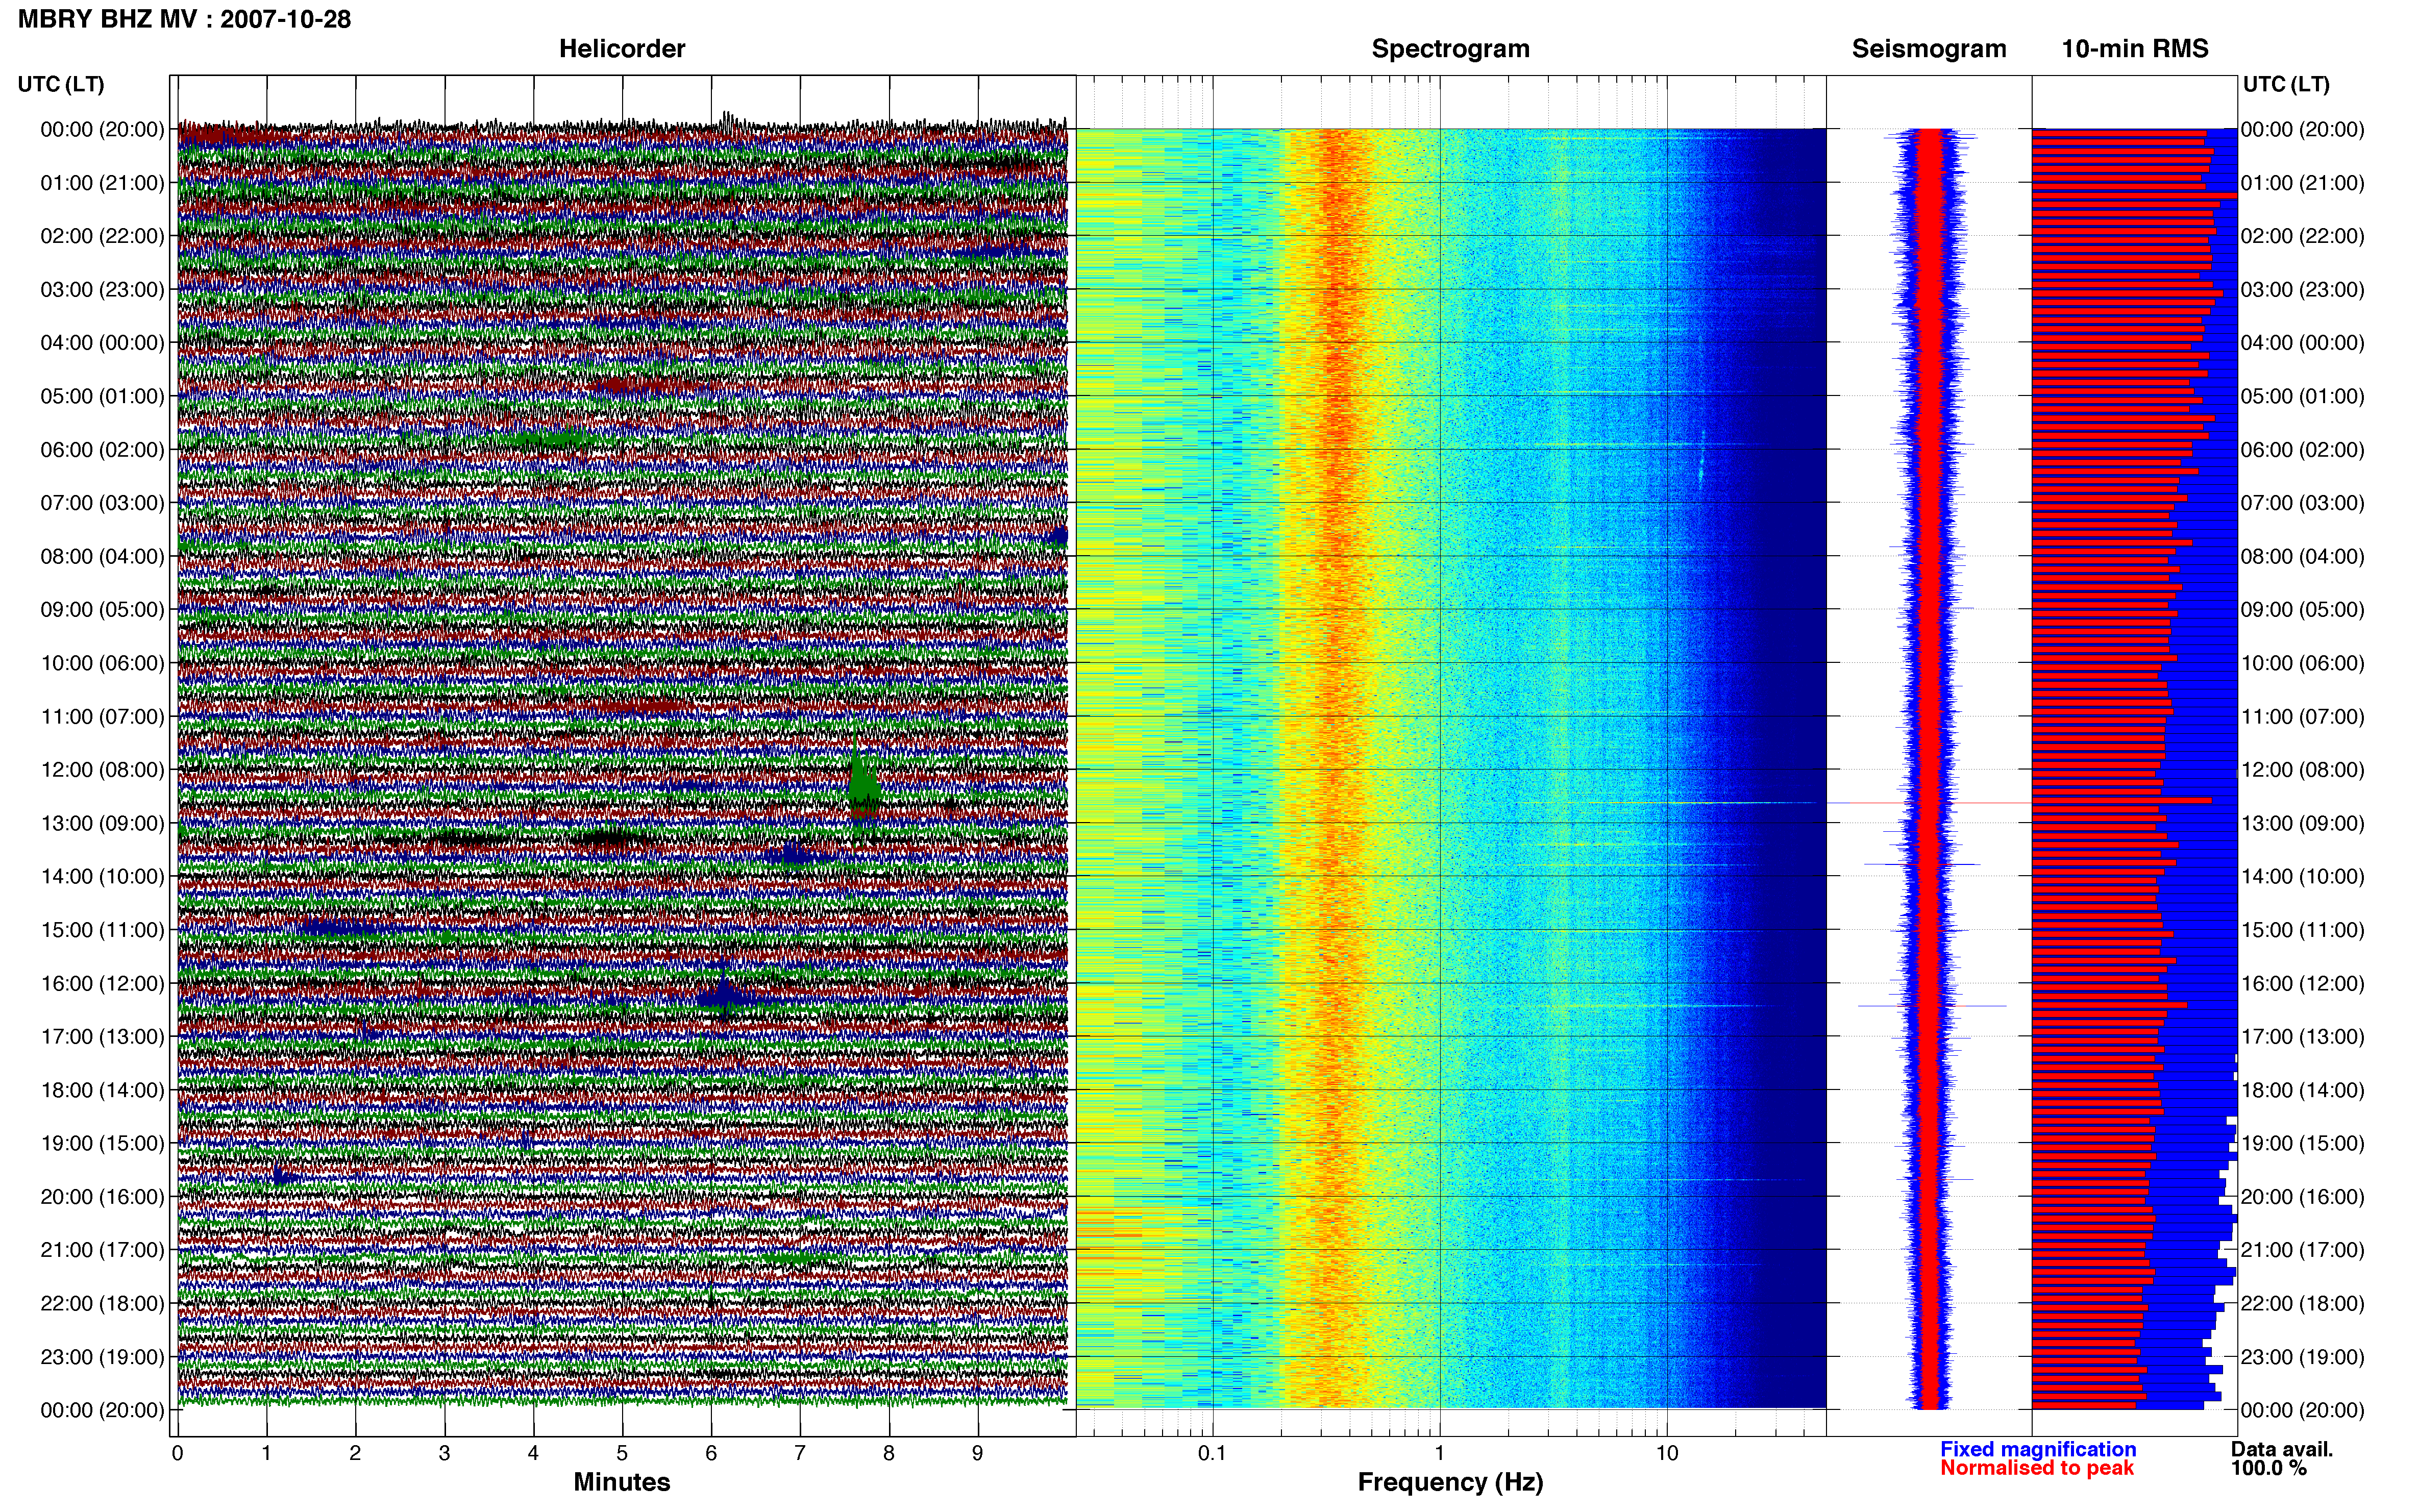Click left time label '16:00 (12:00)'

pyautogui.click(x=102, y=983)
